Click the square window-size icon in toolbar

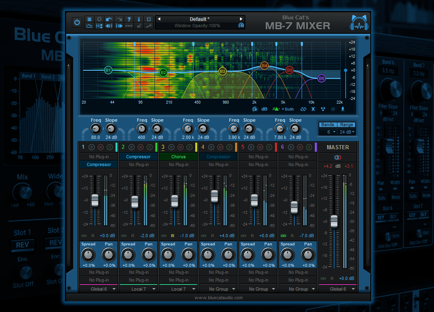[149, 19]
